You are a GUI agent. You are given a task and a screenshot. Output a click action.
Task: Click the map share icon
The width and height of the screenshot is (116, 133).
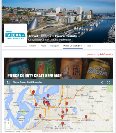pyautogui.click(x=102, y=83)
